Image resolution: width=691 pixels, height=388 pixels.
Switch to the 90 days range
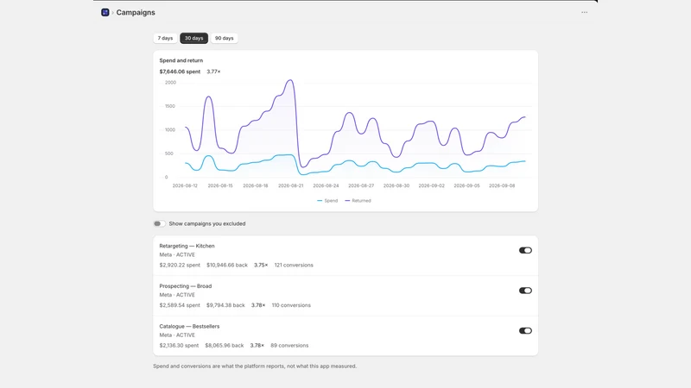(225, 38)
